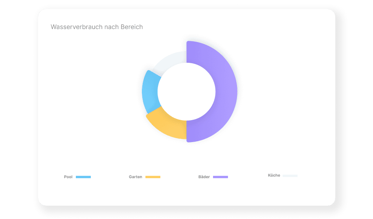Select the purple Bäder legend swatch
This screenshot has width=373, height=219.
point(220,177)
